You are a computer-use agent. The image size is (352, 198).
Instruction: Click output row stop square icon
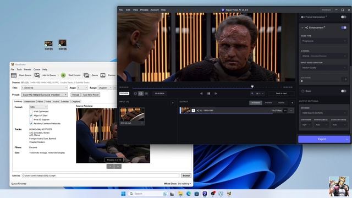193,111
